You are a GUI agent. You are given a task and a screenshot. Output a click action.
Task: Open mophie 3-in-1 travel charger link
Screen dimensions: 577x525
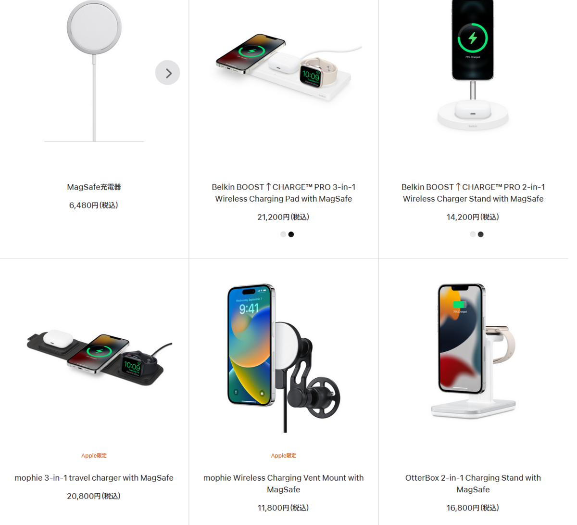(x=94, y=478)
